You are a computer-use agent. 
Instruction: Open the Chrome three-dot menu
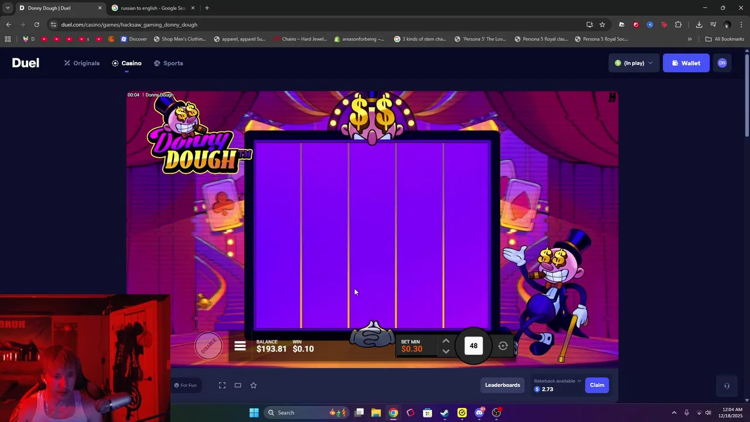click(x=741, y=25)
